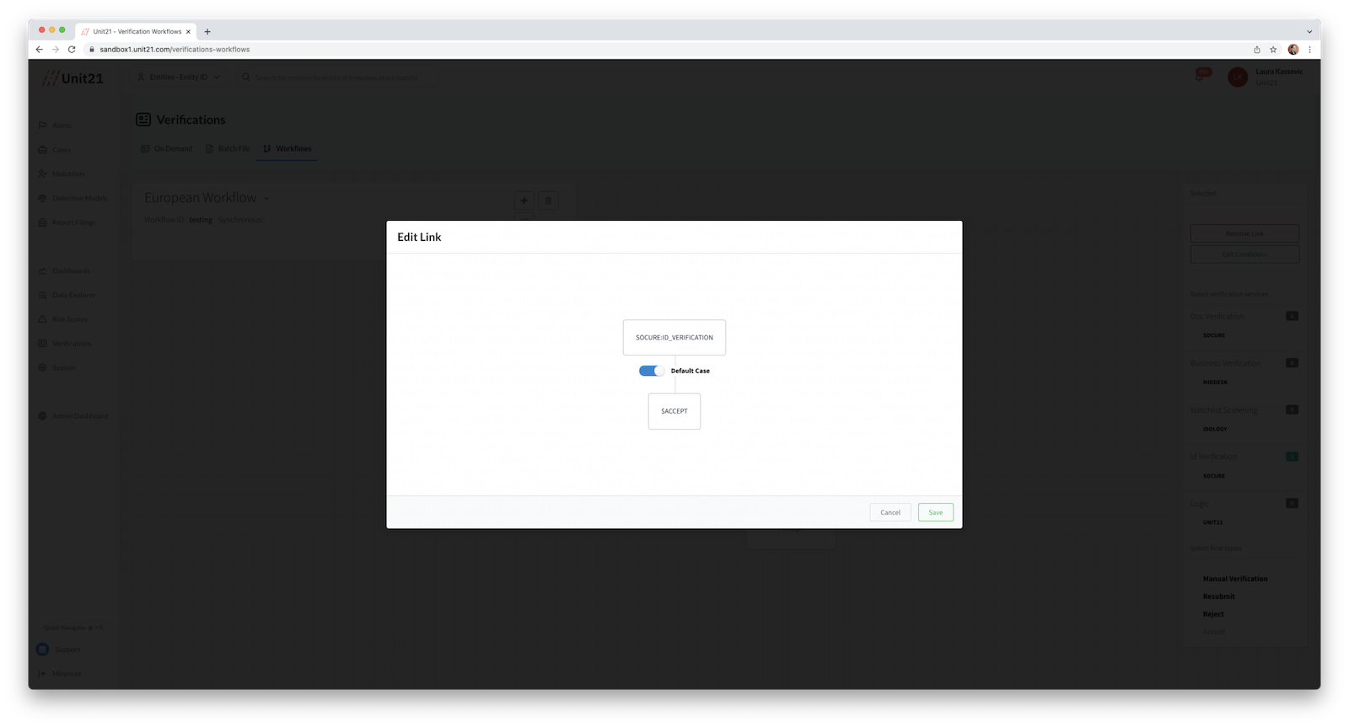Expand the Entities - Entity ID dropdown
Screen dimensions: 1349x727
pyautogui.click(x=178, y=78)
